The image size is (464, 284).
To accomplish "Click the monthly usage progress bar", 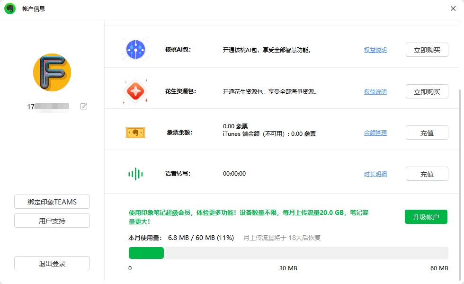I will (288, 253).
